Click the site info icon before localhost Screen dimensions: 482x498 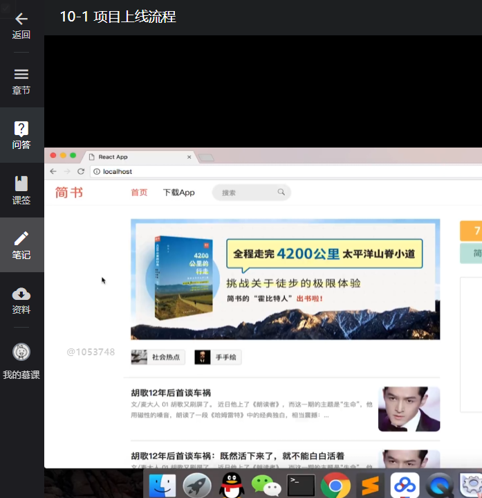97,172
